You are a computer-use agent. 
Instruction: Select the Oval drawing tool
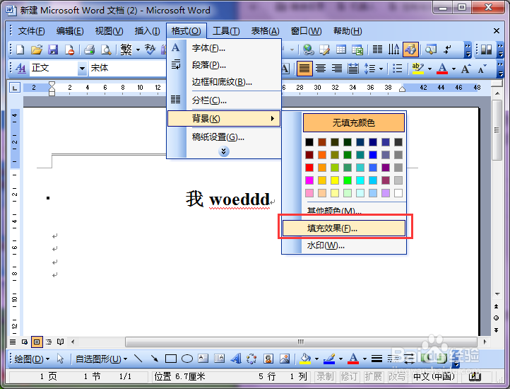(187, 359)
